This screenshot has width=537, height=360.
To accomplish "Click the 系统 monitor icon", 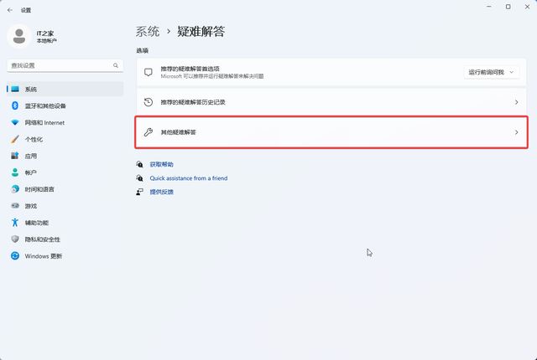I will [15, 89].
